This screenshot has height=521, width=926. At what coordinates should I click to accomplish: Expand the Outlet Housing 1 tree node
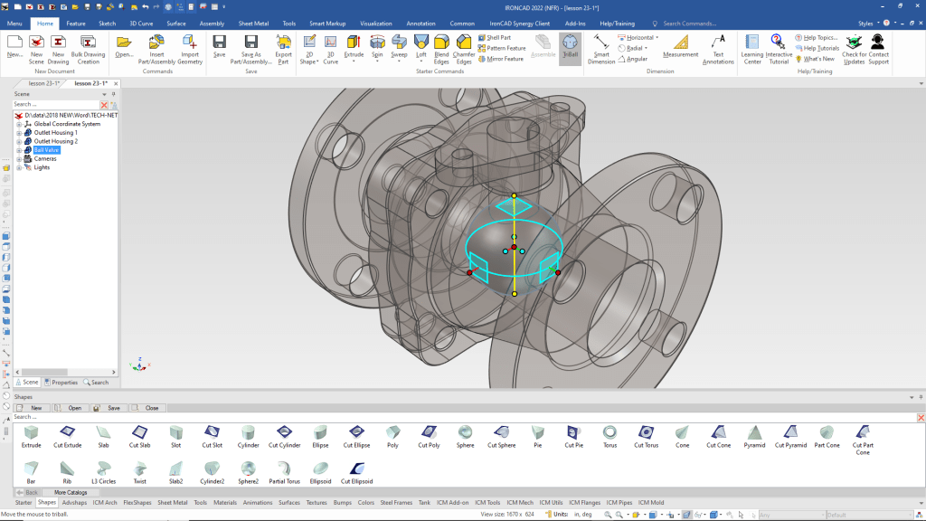click(x=18, y=133)
